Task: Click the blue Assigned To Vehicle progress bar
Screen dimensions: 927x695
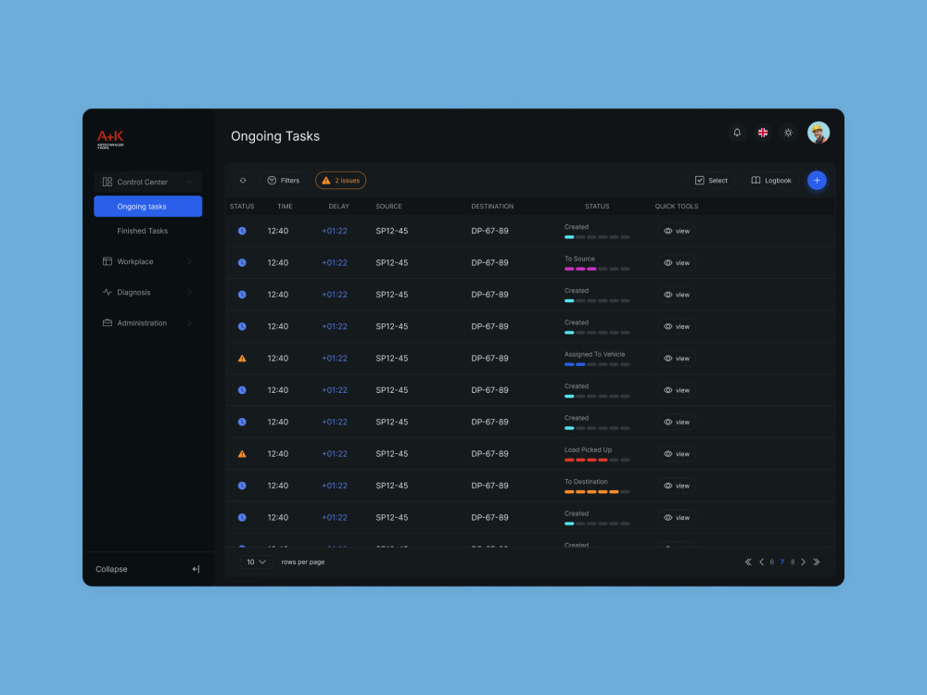Action: pos(597,364)
